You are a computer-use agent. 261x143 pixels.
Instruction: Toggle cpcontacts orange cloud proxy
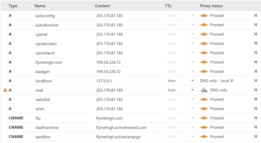(x=204, y=53)
